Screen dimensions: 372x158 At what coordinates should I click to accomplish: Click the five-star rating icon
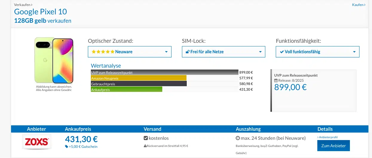(103, 52)
